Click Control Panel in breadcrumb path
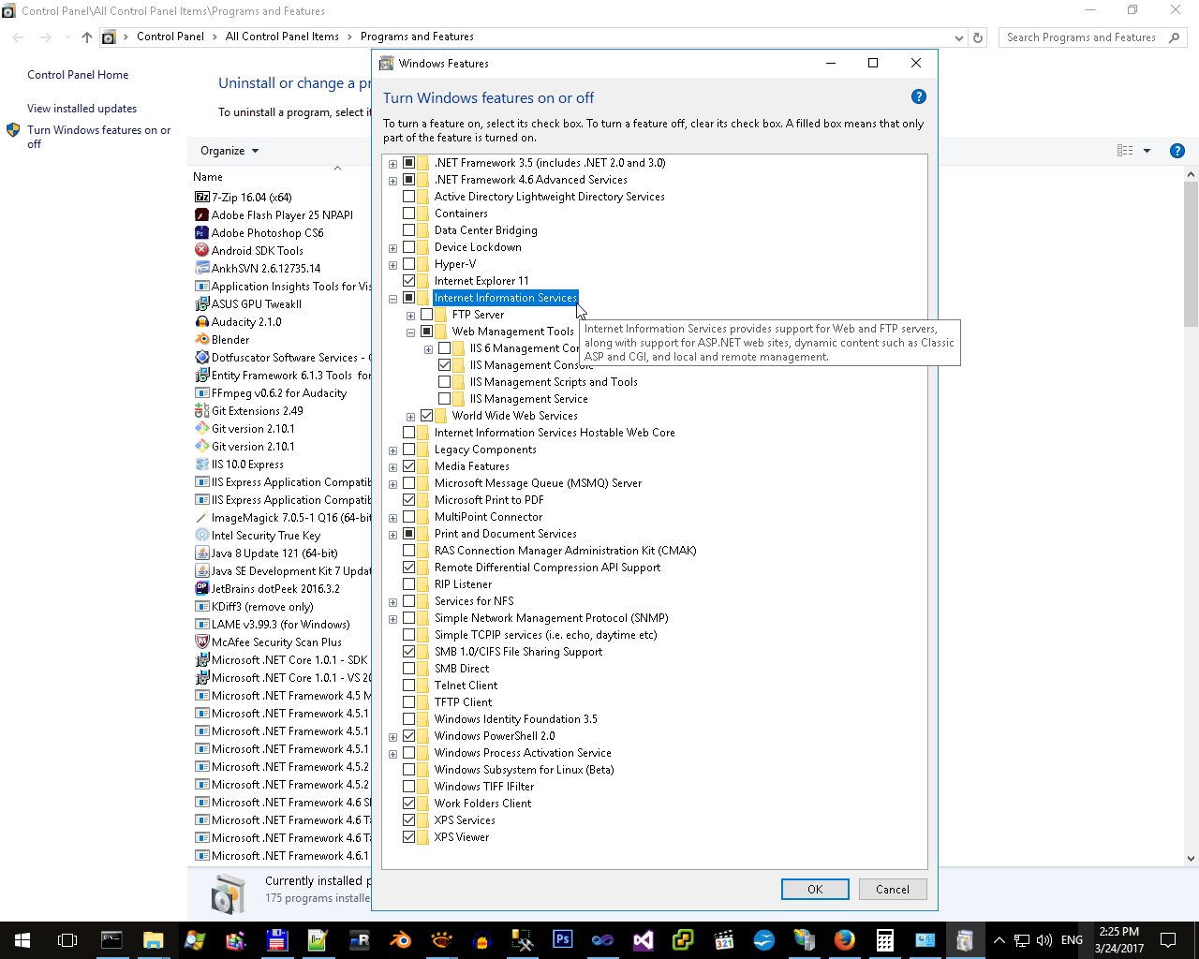This screenshot has height=959, width=1199. pos(170,37)
